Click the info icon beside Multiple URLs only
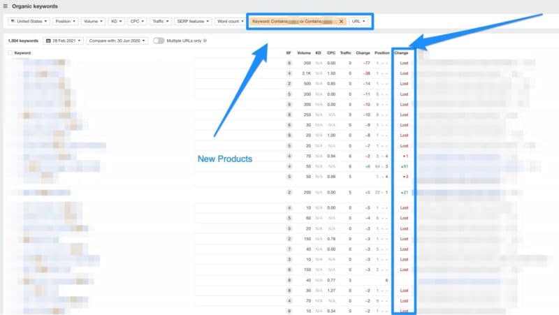This screenshot has width=559, height=315. (x=205, y=41)
